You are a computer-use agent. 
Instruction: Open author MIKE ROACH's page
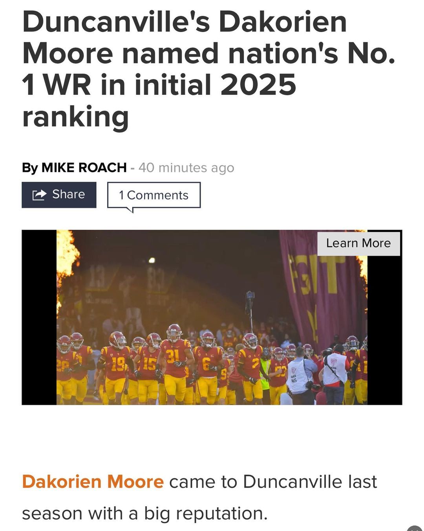point(84,168)
